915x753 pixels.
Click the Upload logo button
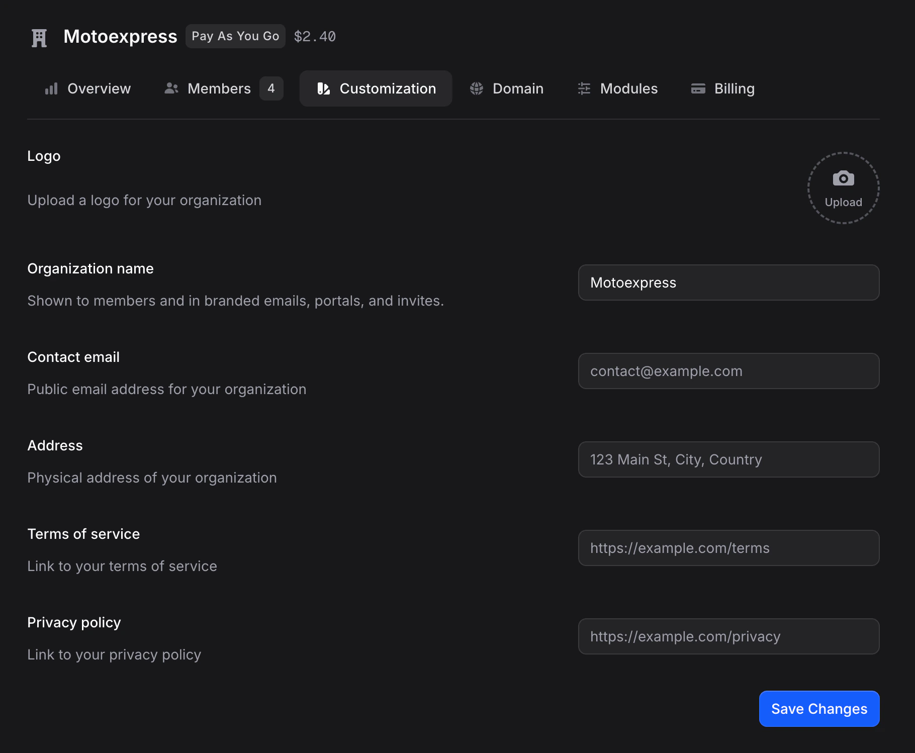click(x=843, y=189)
